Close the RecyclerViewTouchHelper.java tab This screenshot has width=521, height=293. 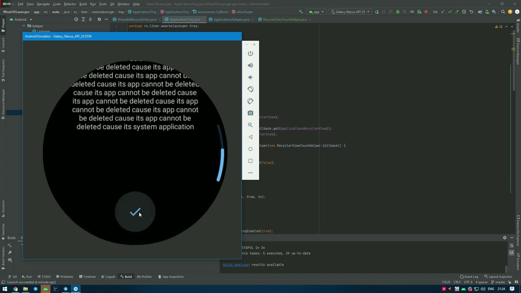pos(310,19)
